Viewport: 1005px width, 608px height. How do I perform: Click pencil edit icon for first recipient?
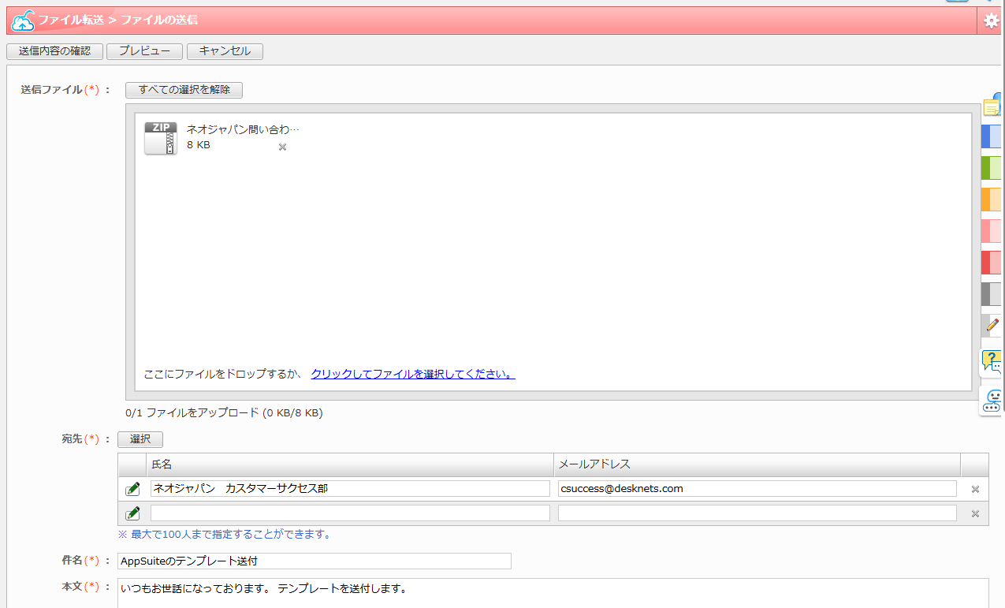pos(132,489)
